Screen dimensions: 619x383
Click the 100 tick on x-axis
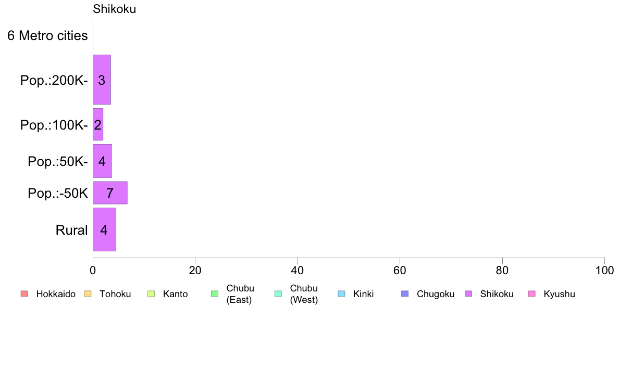pyautogui.click(x=604, y=270)
